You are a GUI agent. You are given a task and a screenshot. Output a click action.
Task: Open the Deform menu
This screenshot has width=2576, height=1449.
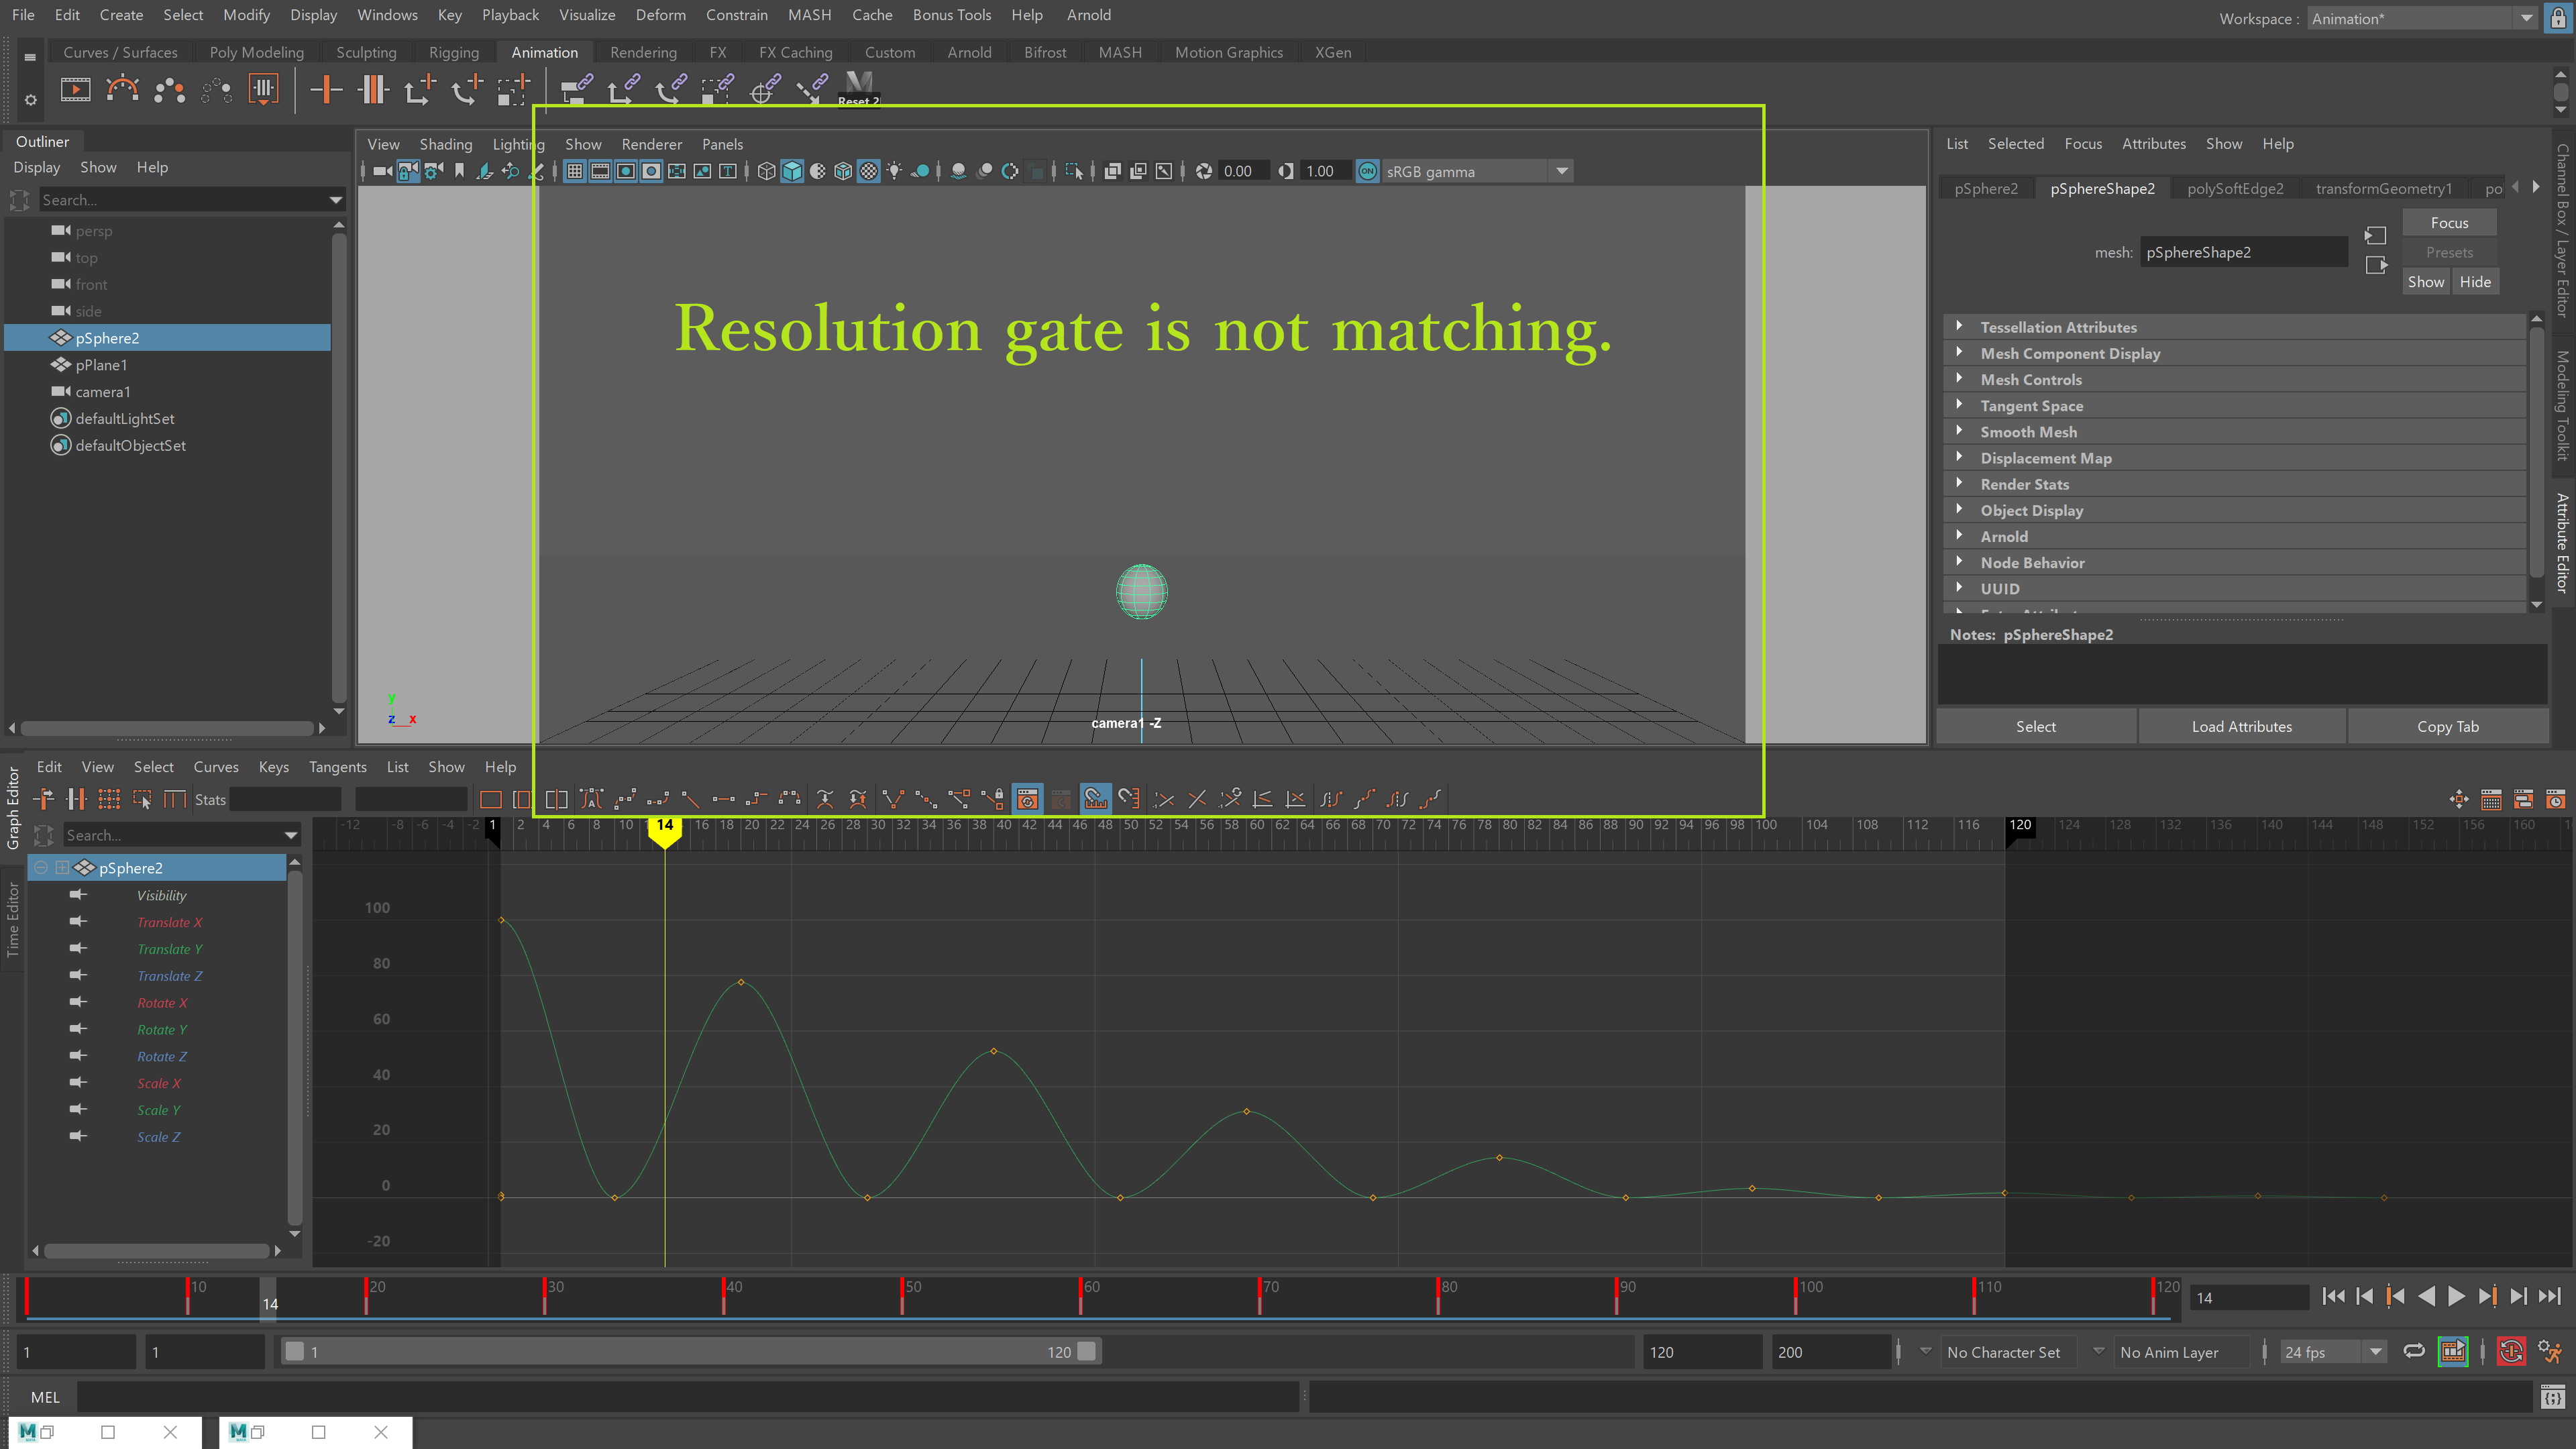661,15
